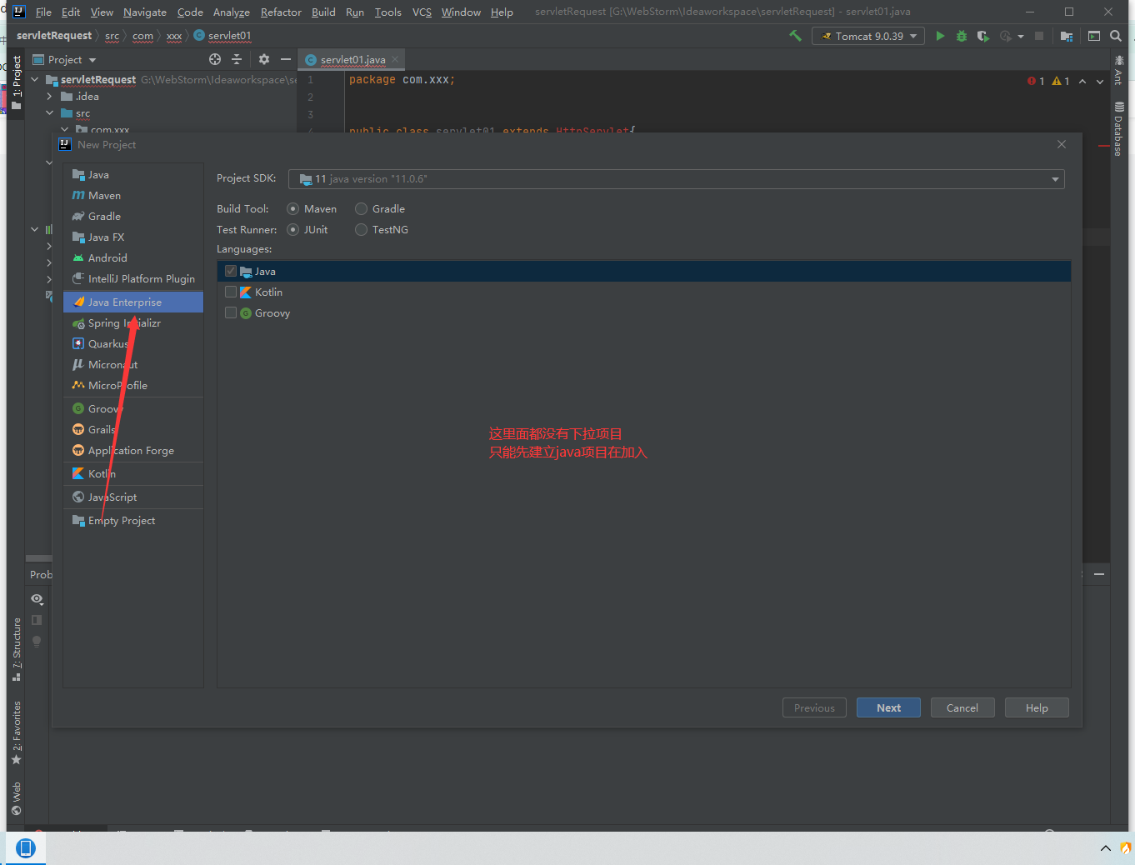Click the Build Project hammer icon
1135x865 pixels.
795,36
